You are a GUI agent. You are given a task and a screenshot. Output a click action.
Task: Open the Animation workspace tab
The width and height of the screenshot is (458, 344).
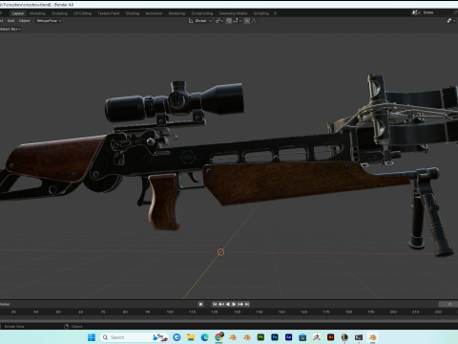[x=154, y=13]
